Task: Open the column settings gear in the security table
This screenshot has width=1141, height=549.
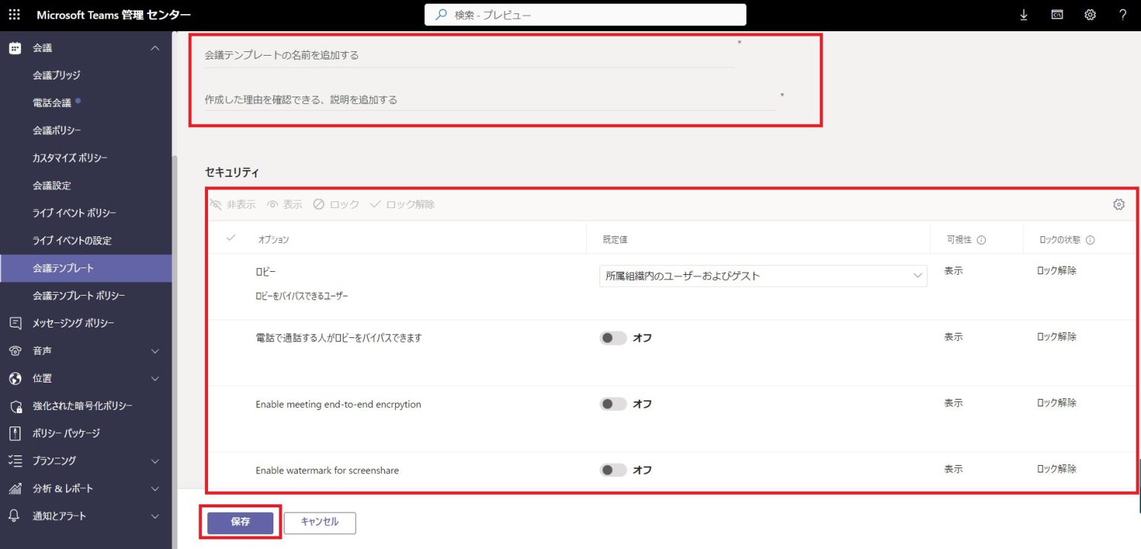Action: tap(1119, 204)
